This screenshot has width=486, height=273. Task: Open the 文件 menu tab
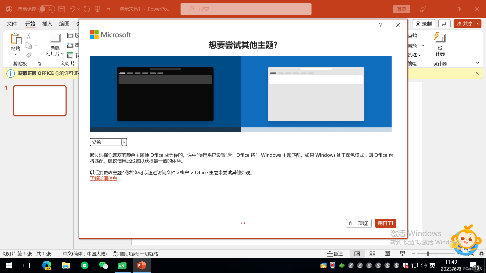12,24
